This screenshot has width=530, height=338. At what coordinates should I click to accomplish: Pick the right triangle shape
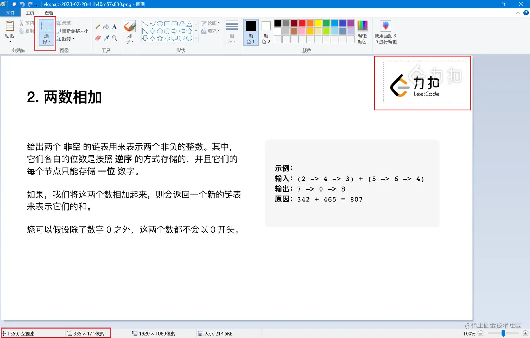pyautogui.click(x=145, y=31)
